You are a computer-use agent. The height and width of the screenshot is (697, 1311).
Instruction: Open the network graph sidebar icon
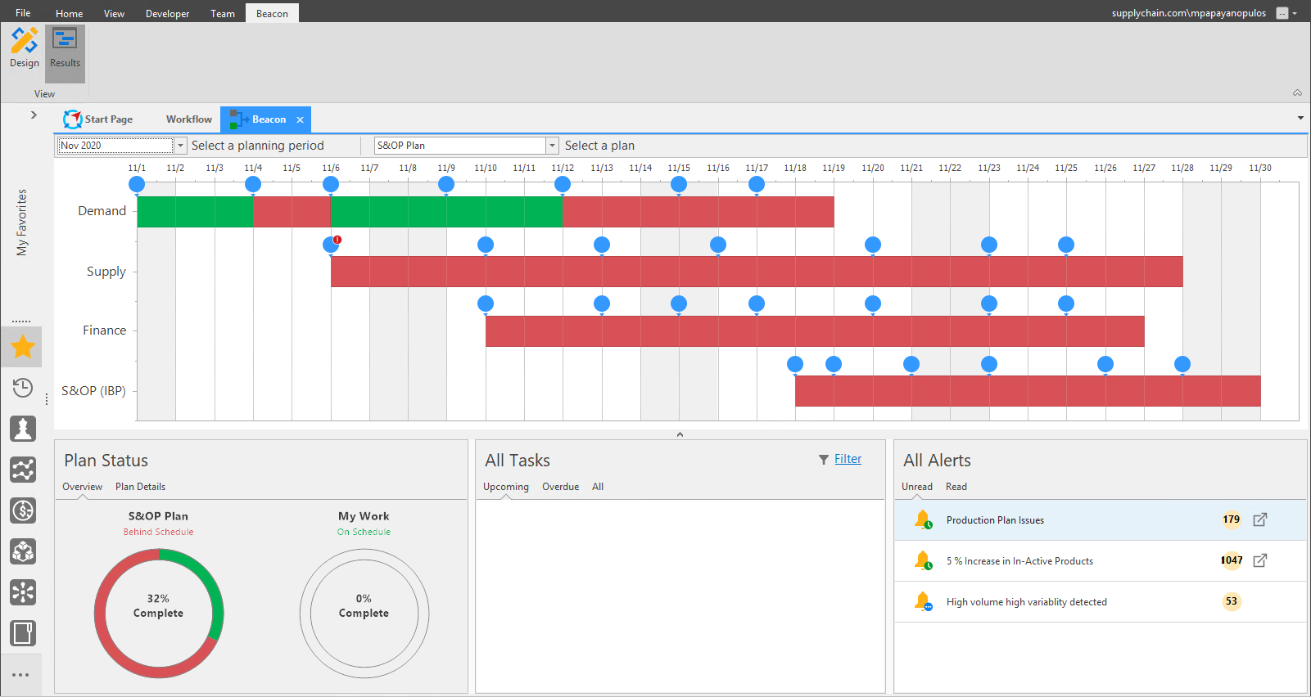[23, 470]
